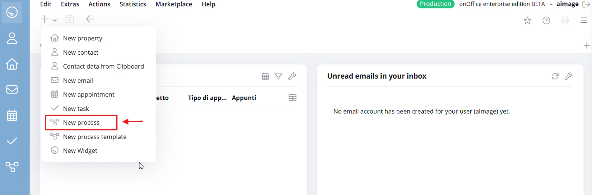Select New process from the menu
The width and height of the screenshot is (592, 195).
(x=81, y=123)
